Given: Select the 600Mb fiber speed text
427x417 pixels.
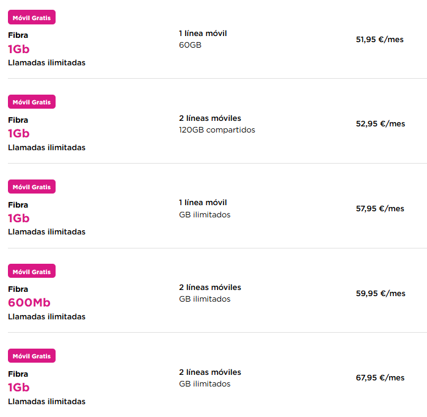Looking at the screenshot, I should pos(29,303).
